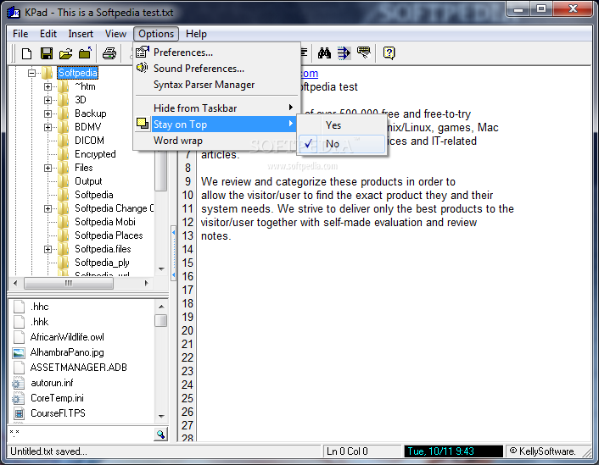Select the Softpedia Mobi folder
Image resolution: width=599 pixels, height=465 pixels.
tap(105, 222)
